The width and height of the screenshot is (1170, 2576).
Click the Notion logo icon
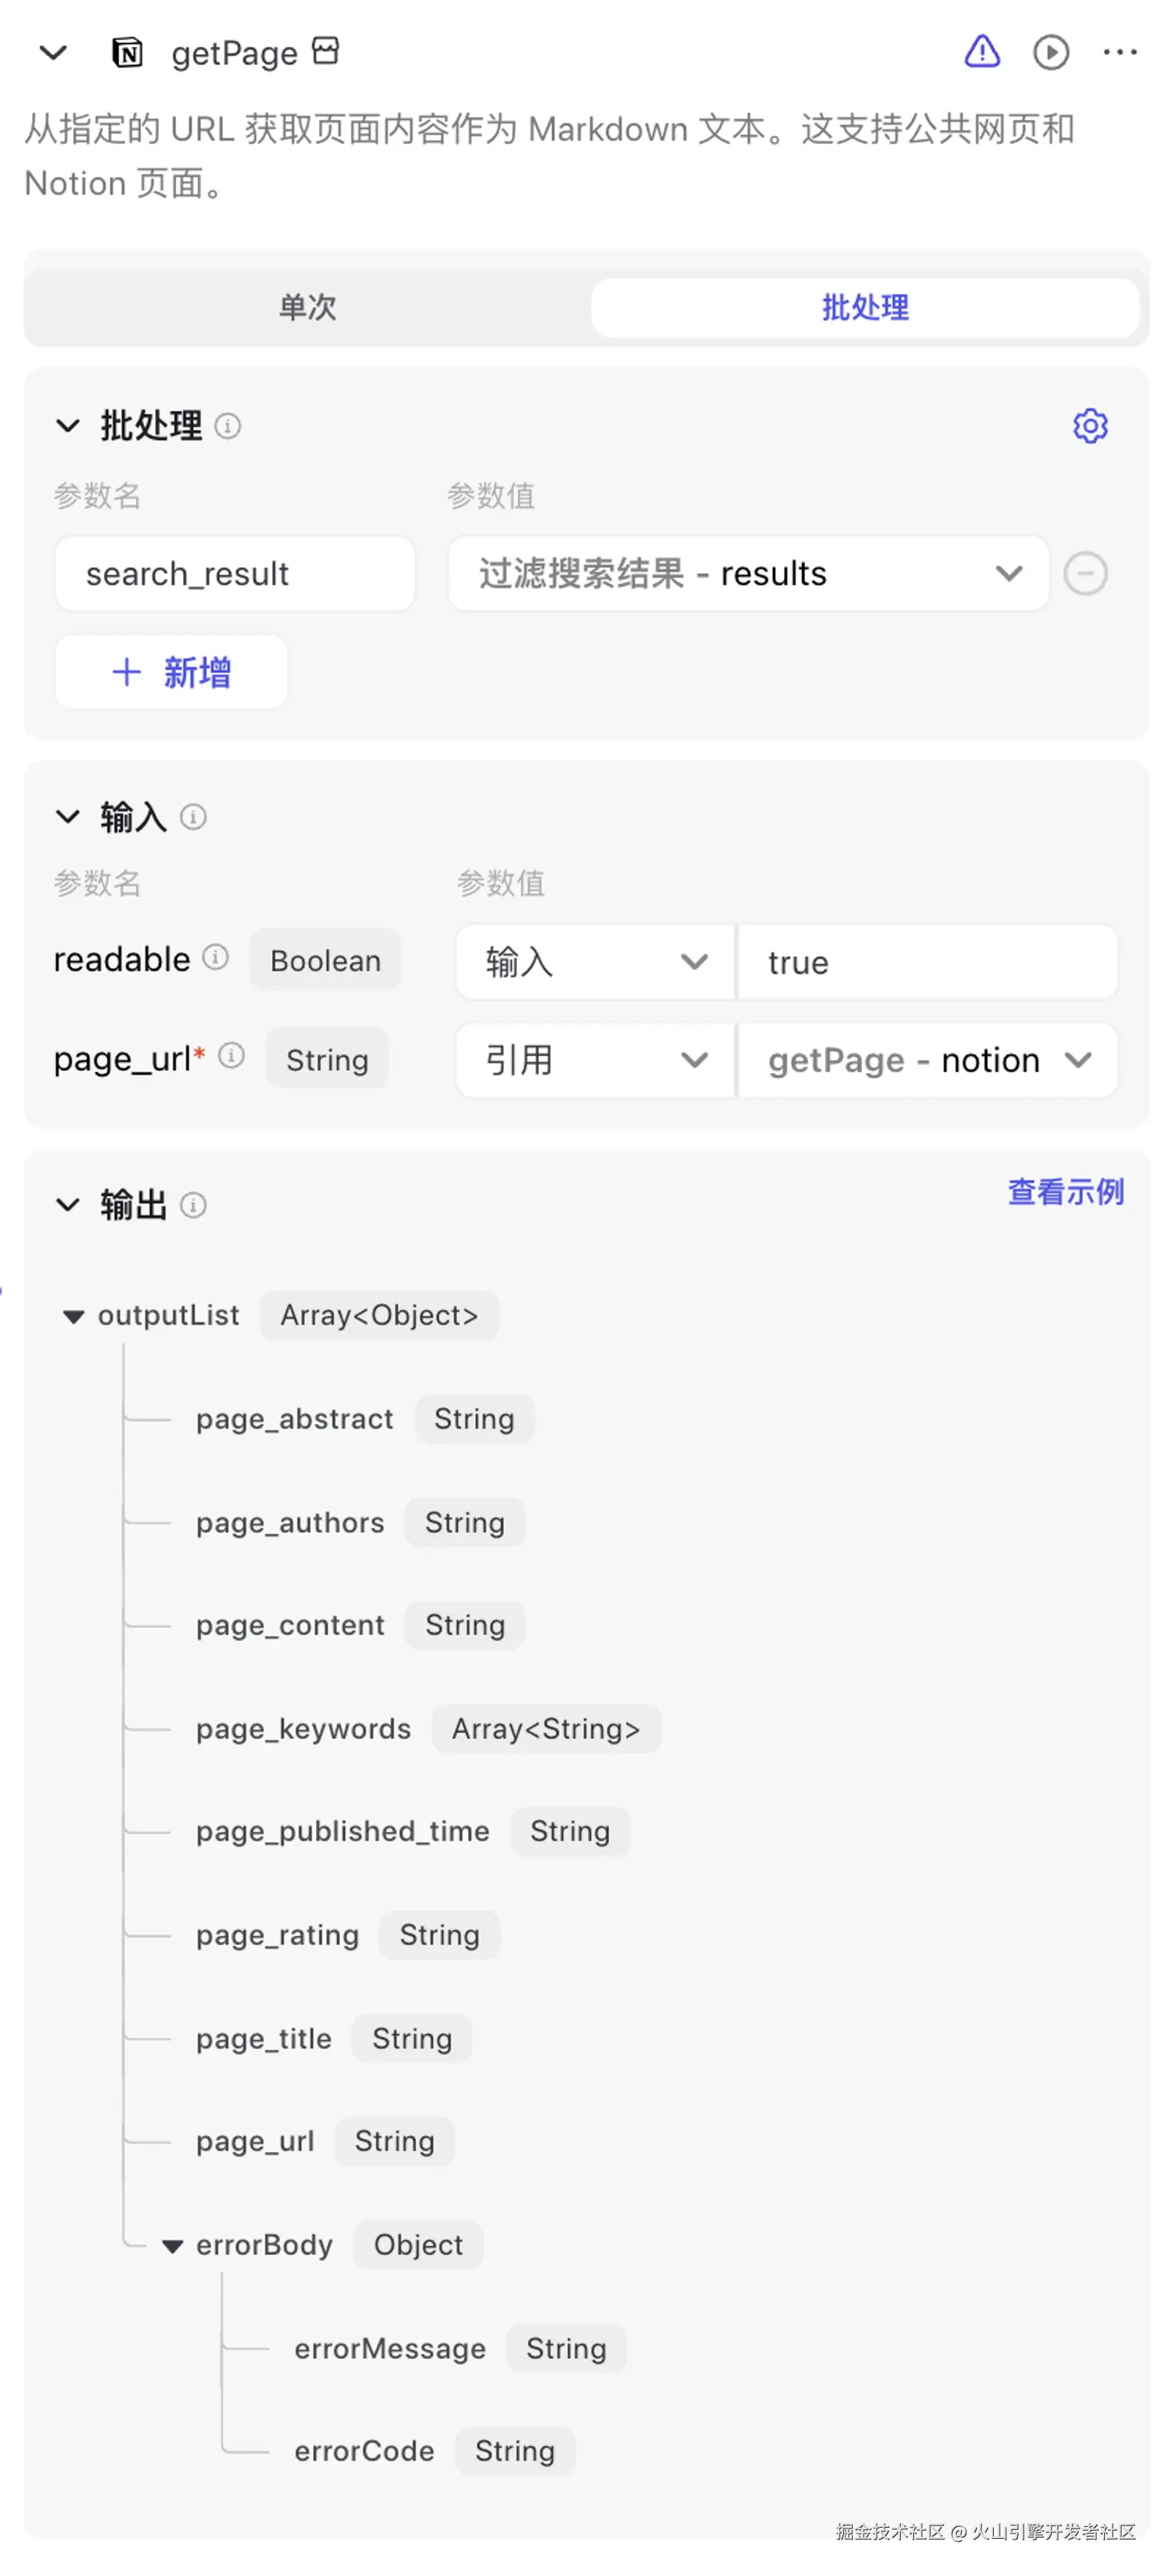pyautogui.click(x=127, y=52)
